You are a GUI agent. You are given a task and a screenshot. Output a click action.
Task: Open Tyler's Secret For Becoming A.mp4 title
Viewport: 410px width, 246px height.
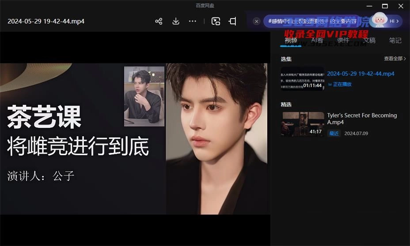click(362, 119)
